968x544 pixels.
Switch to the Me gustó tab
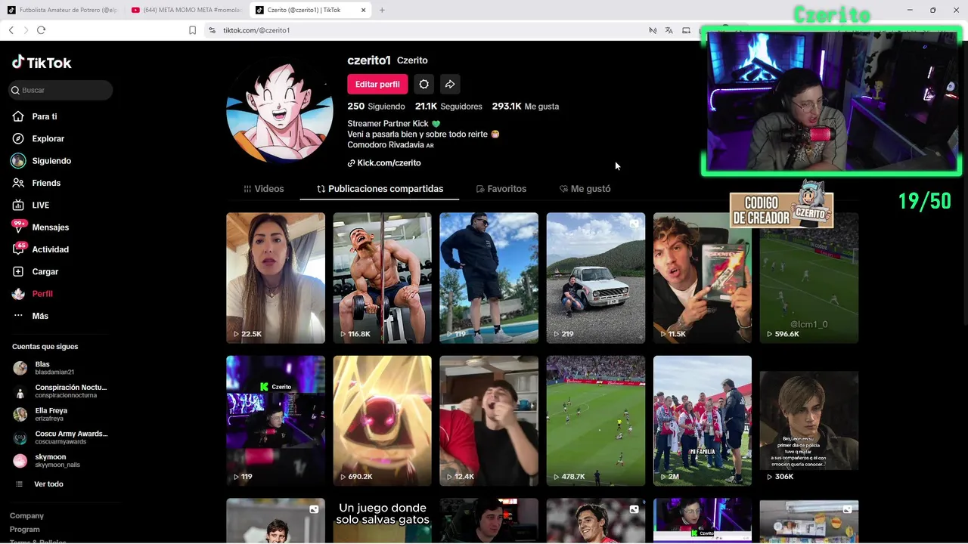pyautogui.click(x=585, y=189)
